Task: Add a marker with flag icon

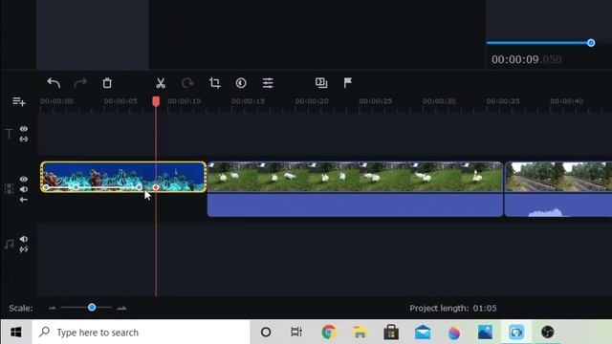Action: [348, 83]
